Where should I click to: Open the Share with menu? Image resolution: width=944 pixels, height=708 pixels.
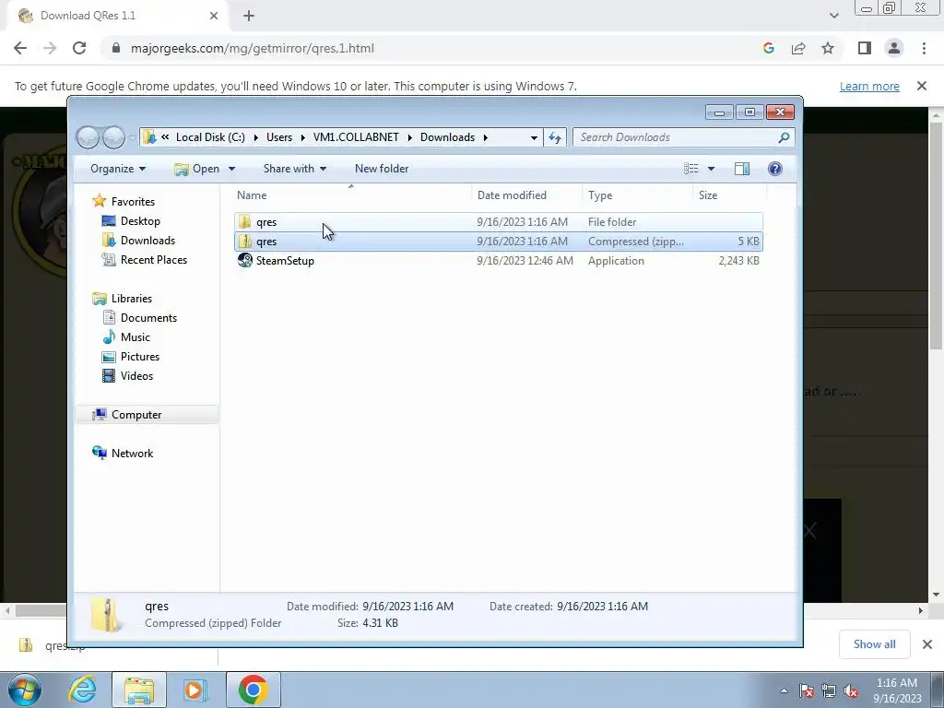point(295,169)
